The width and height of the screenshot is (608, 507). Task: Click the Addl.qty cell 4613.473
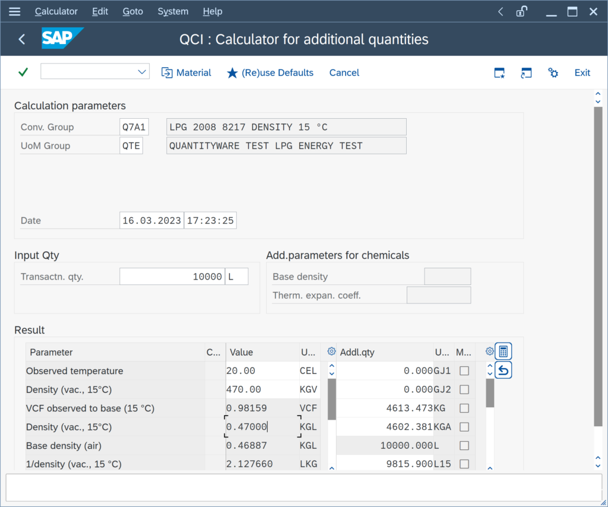(x=385, y=408)
